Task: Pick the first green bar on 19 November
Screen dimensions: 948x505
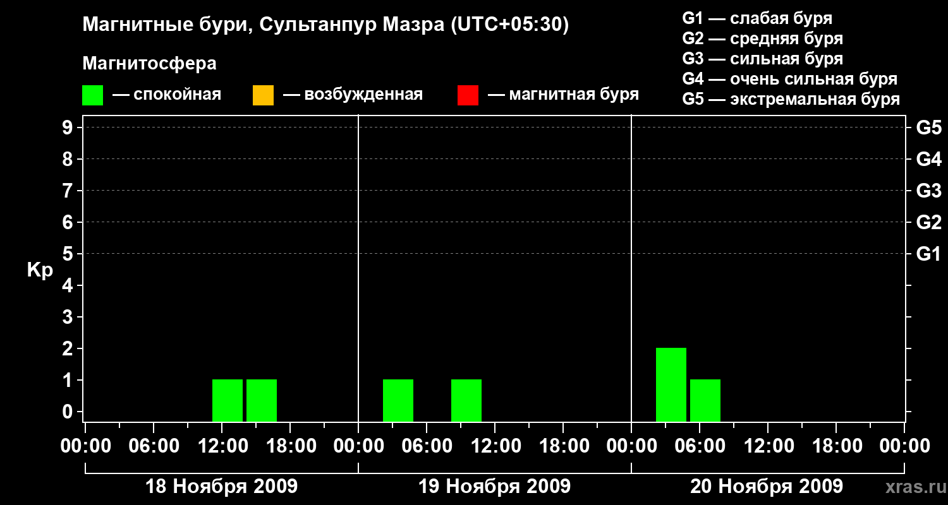Action: point(398,400)
